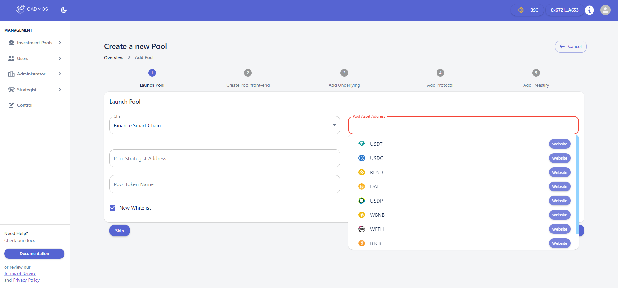Focus the Pool Asset Address field
Image resolution: width=618 pixels, height=288 pixels.
pos(464,125)
